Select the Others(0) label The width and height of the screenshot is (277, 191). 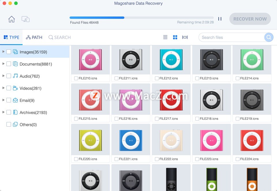tap(28, 125)
